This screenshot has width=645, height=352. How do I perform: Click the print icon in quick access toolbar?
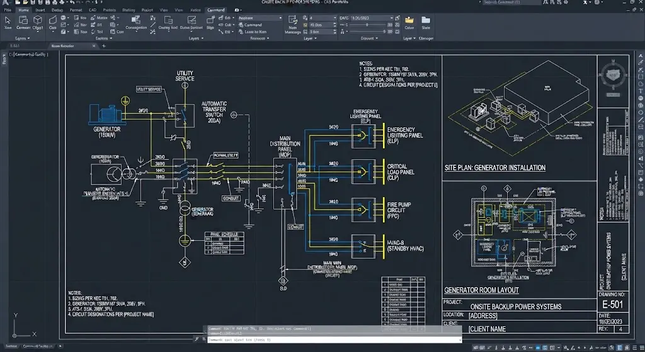(x=55, y=3)
